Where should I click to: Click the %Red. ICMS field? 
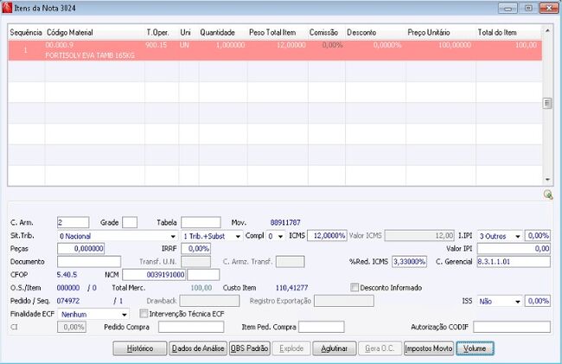(x=409, y=261)
